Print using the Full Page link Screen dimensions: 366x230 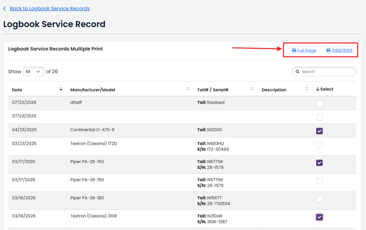304,50
